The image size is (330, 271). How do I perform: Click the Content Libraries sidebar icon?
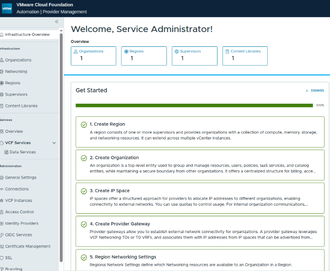[2, 106]
